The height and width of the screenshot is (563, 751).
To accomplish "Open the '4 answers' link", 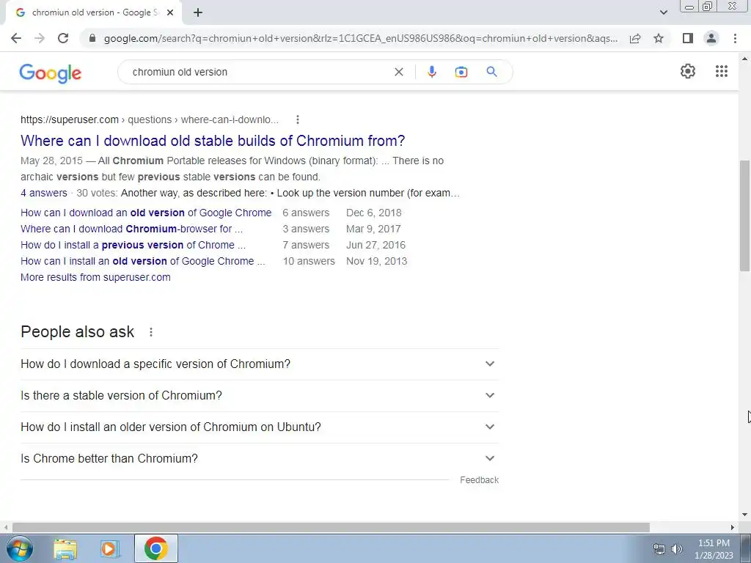I will (x=43, y=193).
